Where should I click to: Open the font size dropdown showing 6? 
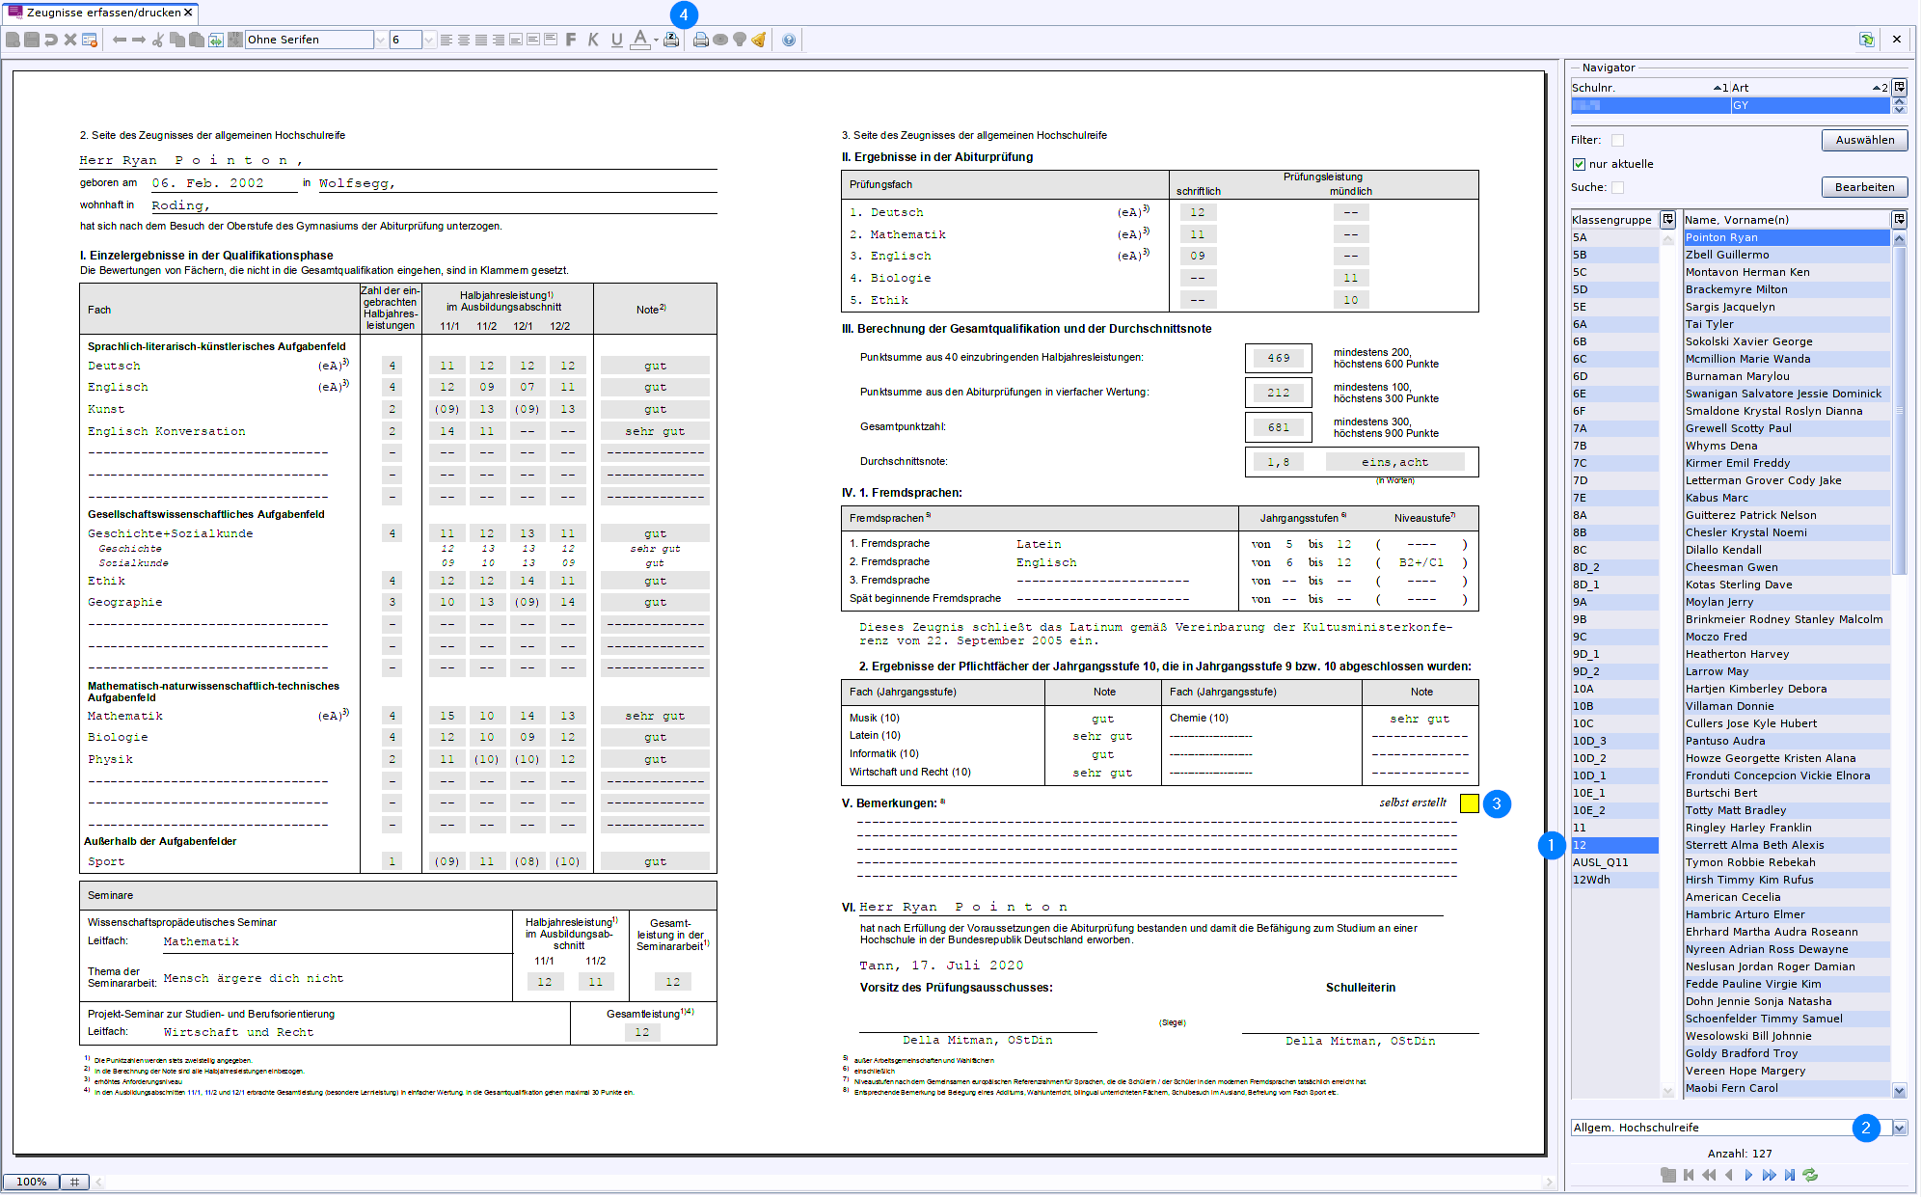(428, 40)
